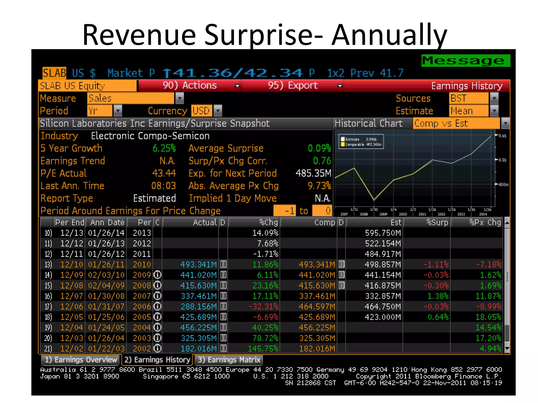The image size is (538, 403).
Task: Open info icon for the 2008 row
Action: click(x=157, y=285)
